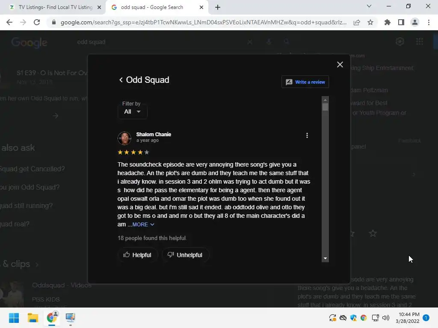The height and width of the screenshot is (328, 438).
Task: Click the reviews scrollbar up arrow
Action: click(325, 100)
